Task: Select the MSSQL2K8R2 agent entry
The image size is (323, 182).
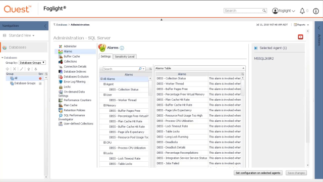Action: 264,59
